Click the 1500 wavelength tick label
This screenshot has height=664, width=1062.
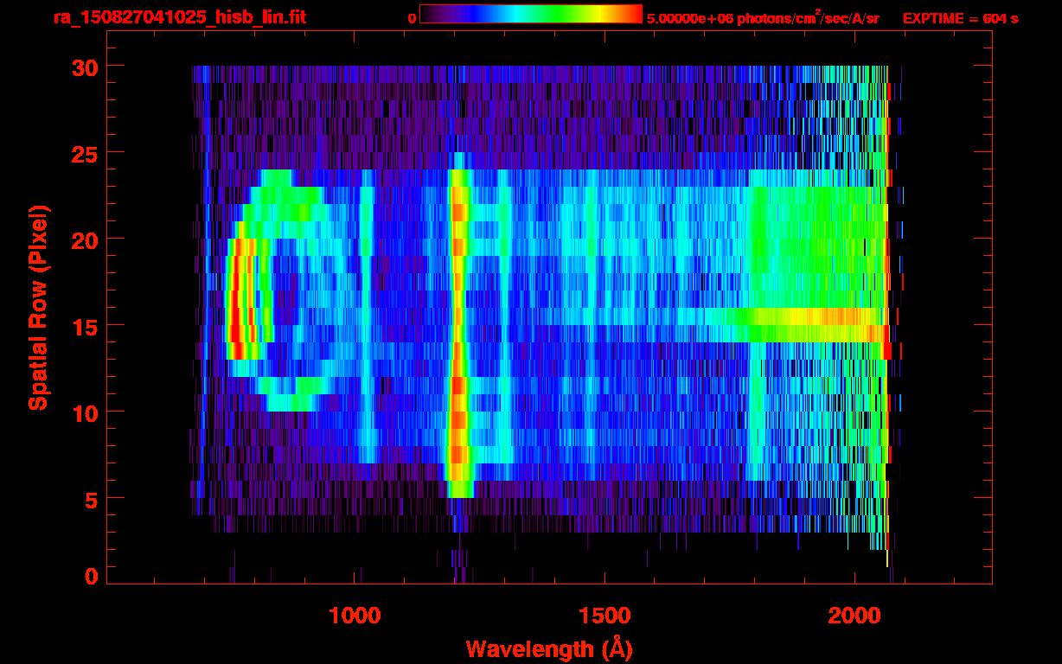click(x=605, y=616)
